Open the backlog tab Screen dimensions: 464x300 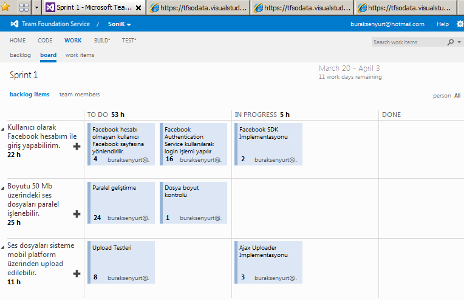coord(20,55)
